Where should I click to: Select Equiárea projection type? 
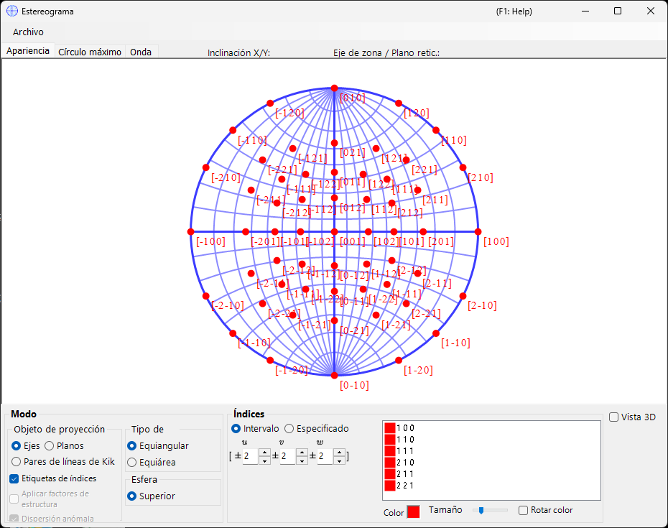(132, 463)
